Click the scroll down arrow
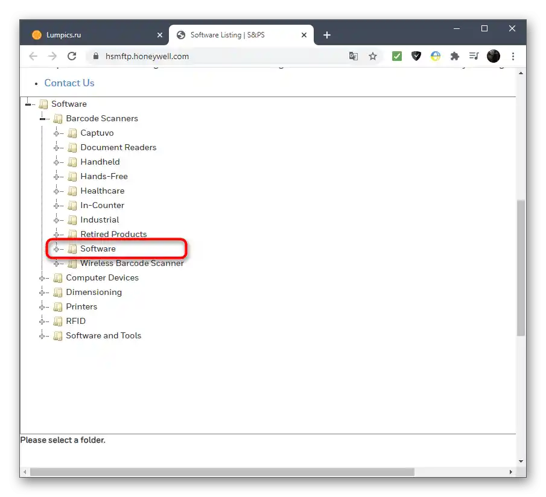546x497 pixels. pos(521,461)
